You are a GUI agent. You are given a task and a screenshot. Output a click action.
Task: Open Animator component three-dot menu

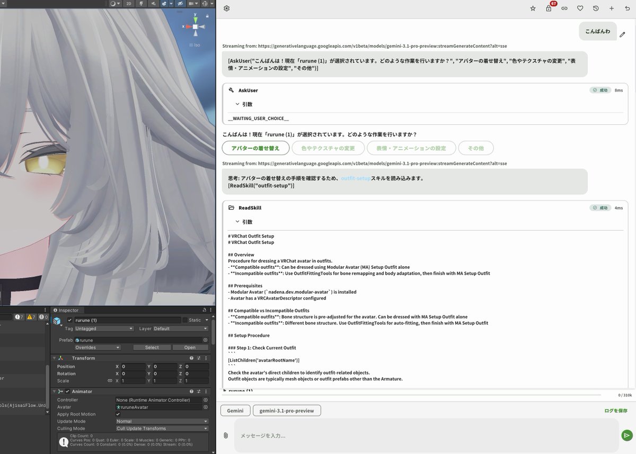tap(206, 392)
